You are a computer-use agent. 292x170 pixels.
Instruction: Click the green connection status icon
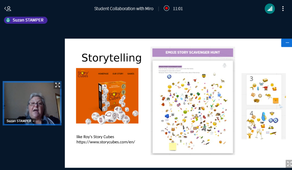pos(270,9)
